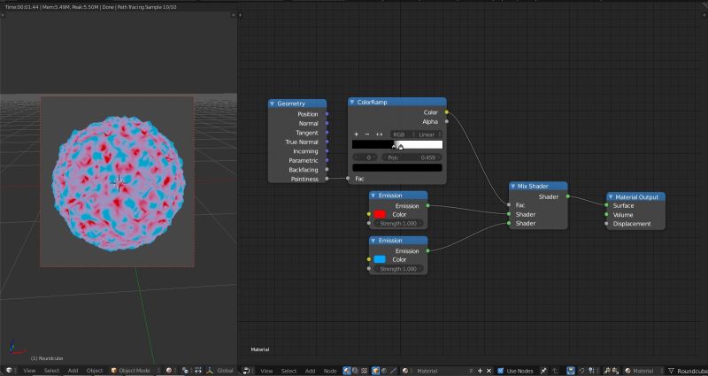Click the ColorRamp Color output socket
708x376 pixels.
click(447, 112)
